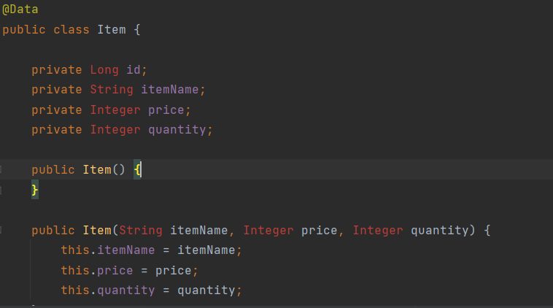The height and width of the screenshot is (308, 553).
Task: Click quantity in the private Integer field line
Action: coord(177,130)
